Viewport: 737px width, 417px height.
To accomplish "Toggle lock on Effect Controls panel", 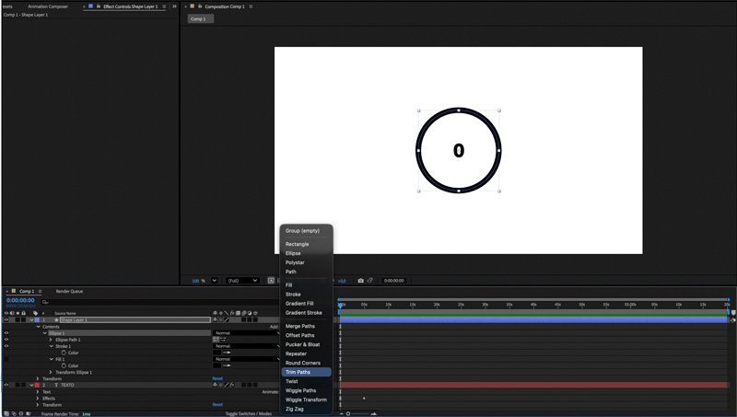I will (x=99, y=6).
